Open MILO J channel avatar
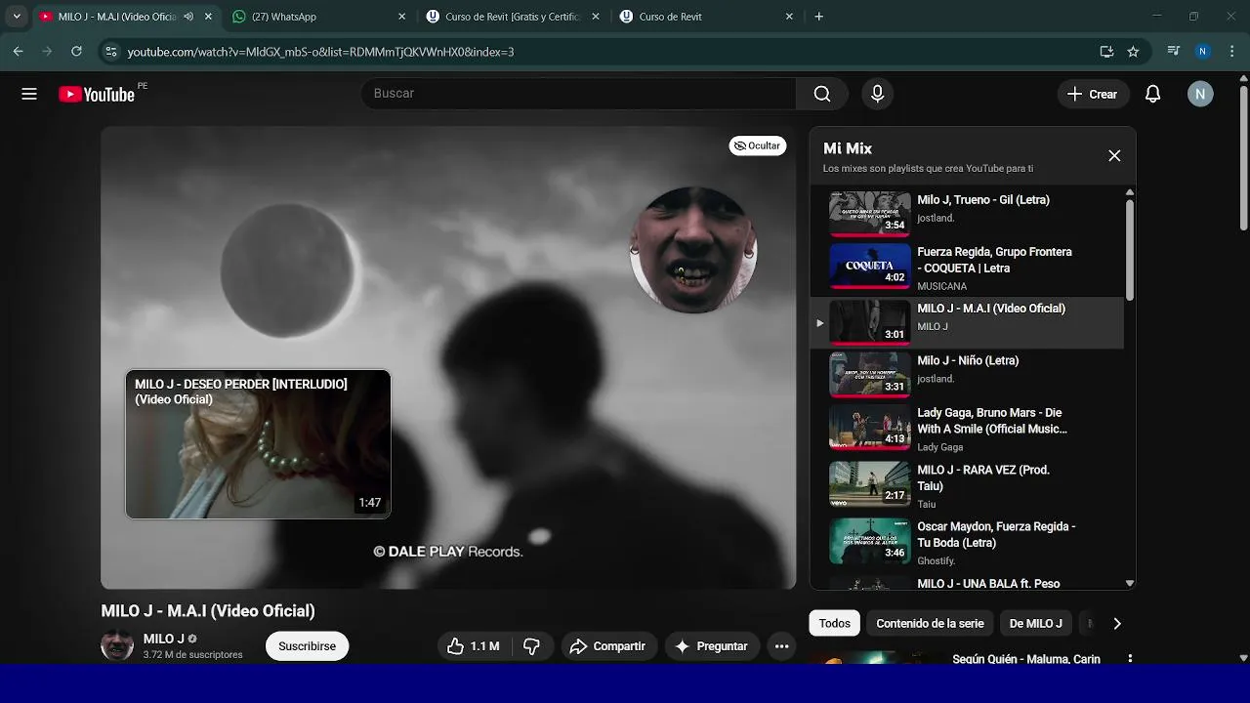The width and height of the screenshot is (1250, 703). coord(117,645)
